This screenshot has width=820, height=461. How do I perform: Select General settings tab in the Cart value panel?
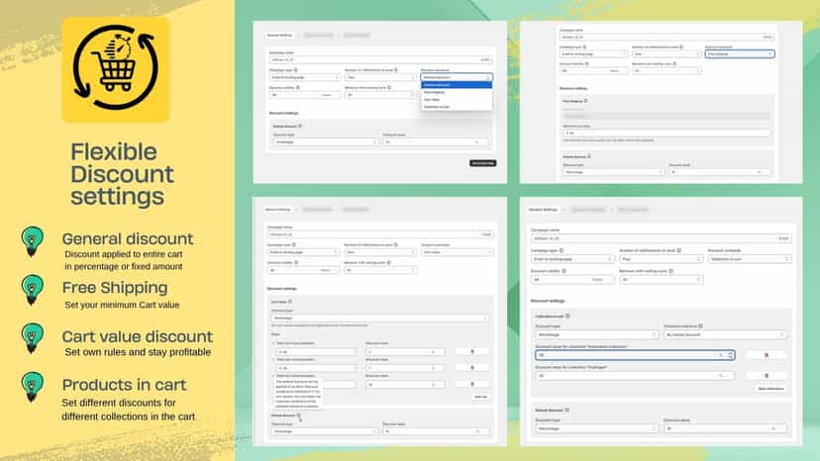pos(277,209)
